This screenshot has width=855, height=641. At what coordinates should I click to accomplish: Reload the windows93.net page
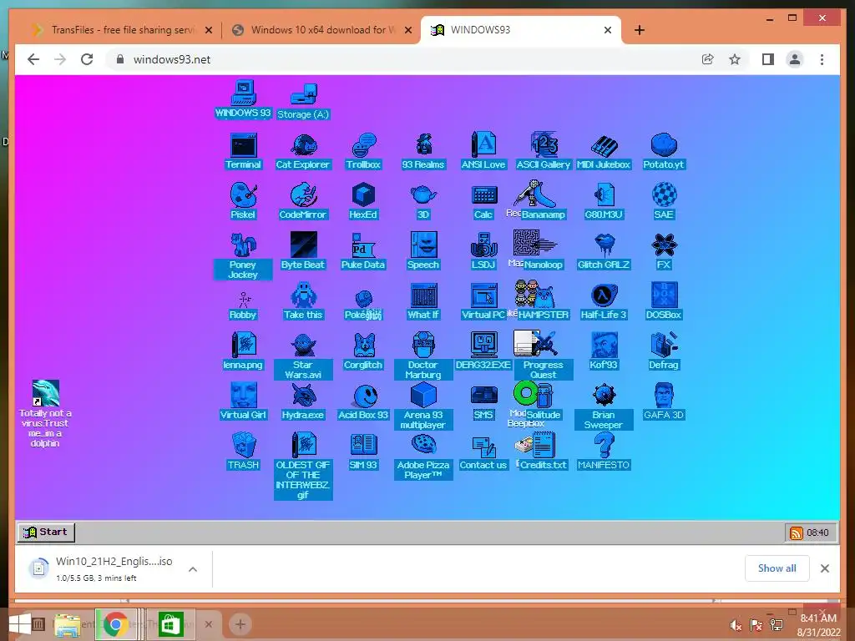87,59
